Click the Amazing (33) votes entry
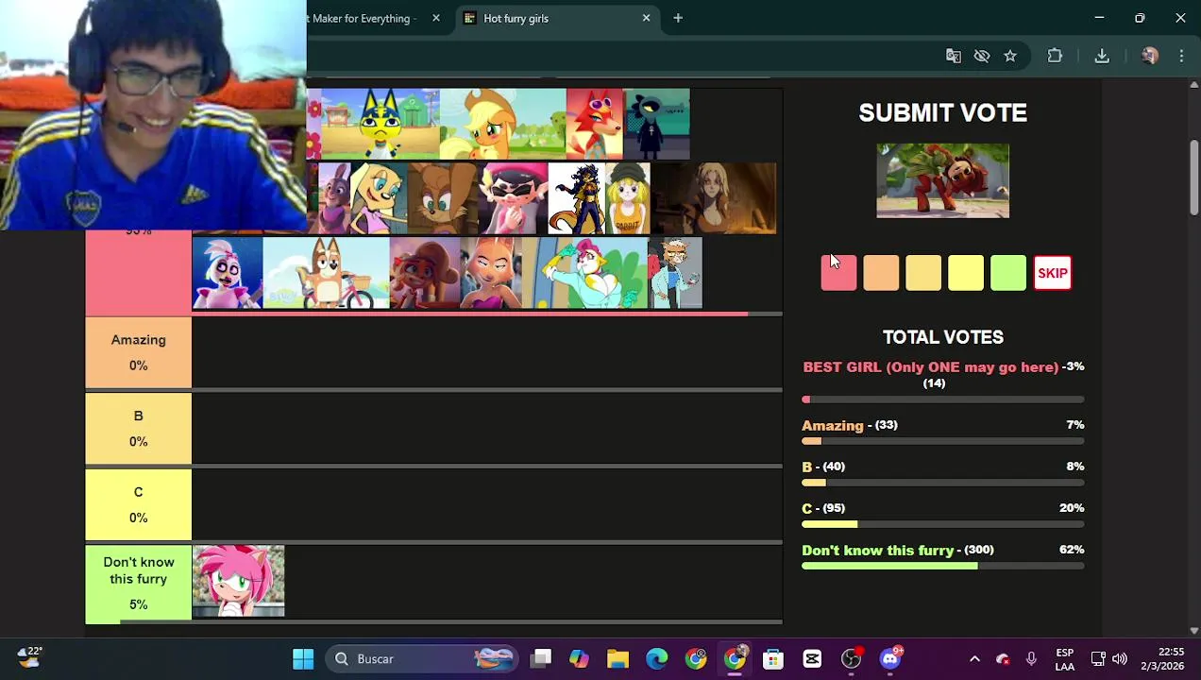 pyautogui.click(x=850, y=426)
